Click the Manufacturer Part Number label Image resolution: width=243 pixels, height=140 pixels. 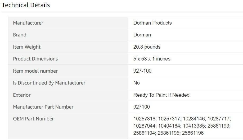pos(43,107)
